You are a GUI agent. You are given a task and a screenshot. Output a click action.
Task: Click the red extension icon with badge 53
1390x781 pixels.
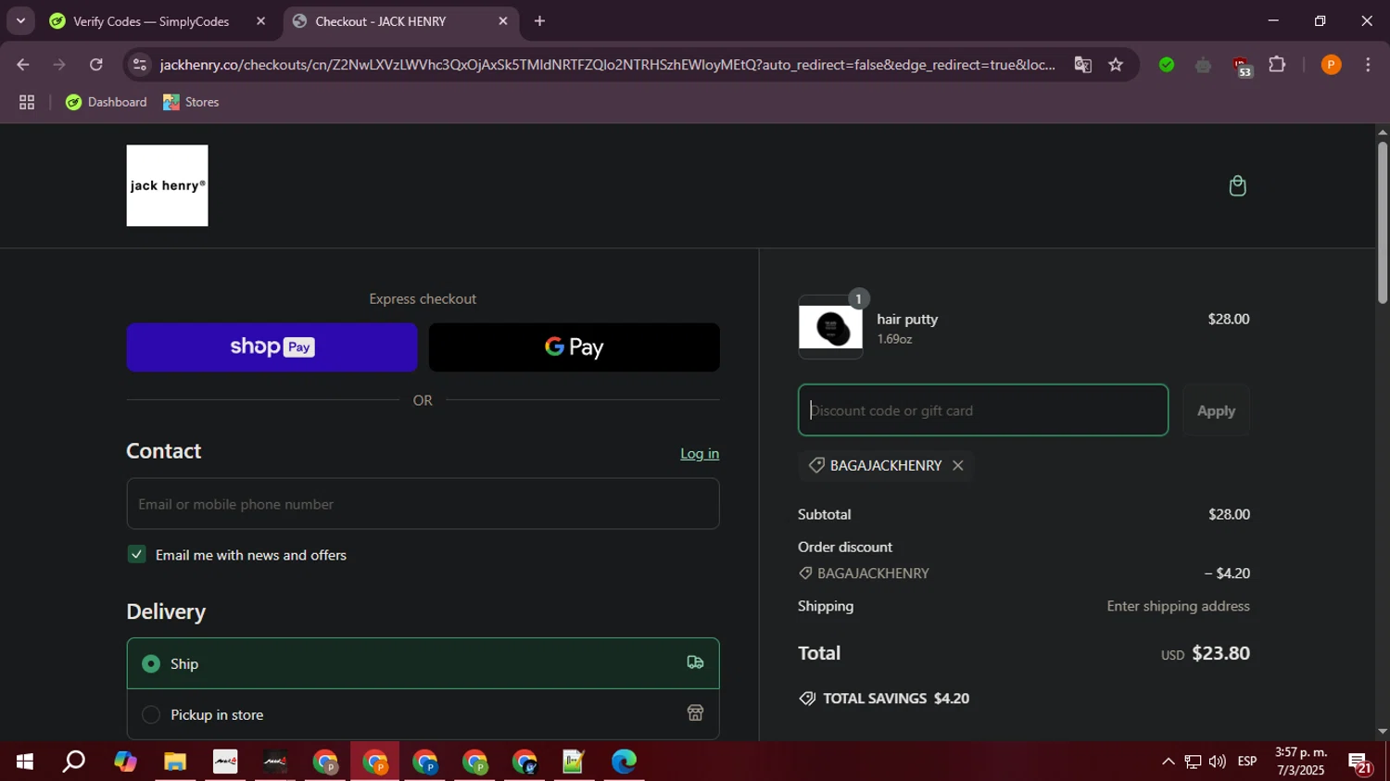click(1242, 67)
